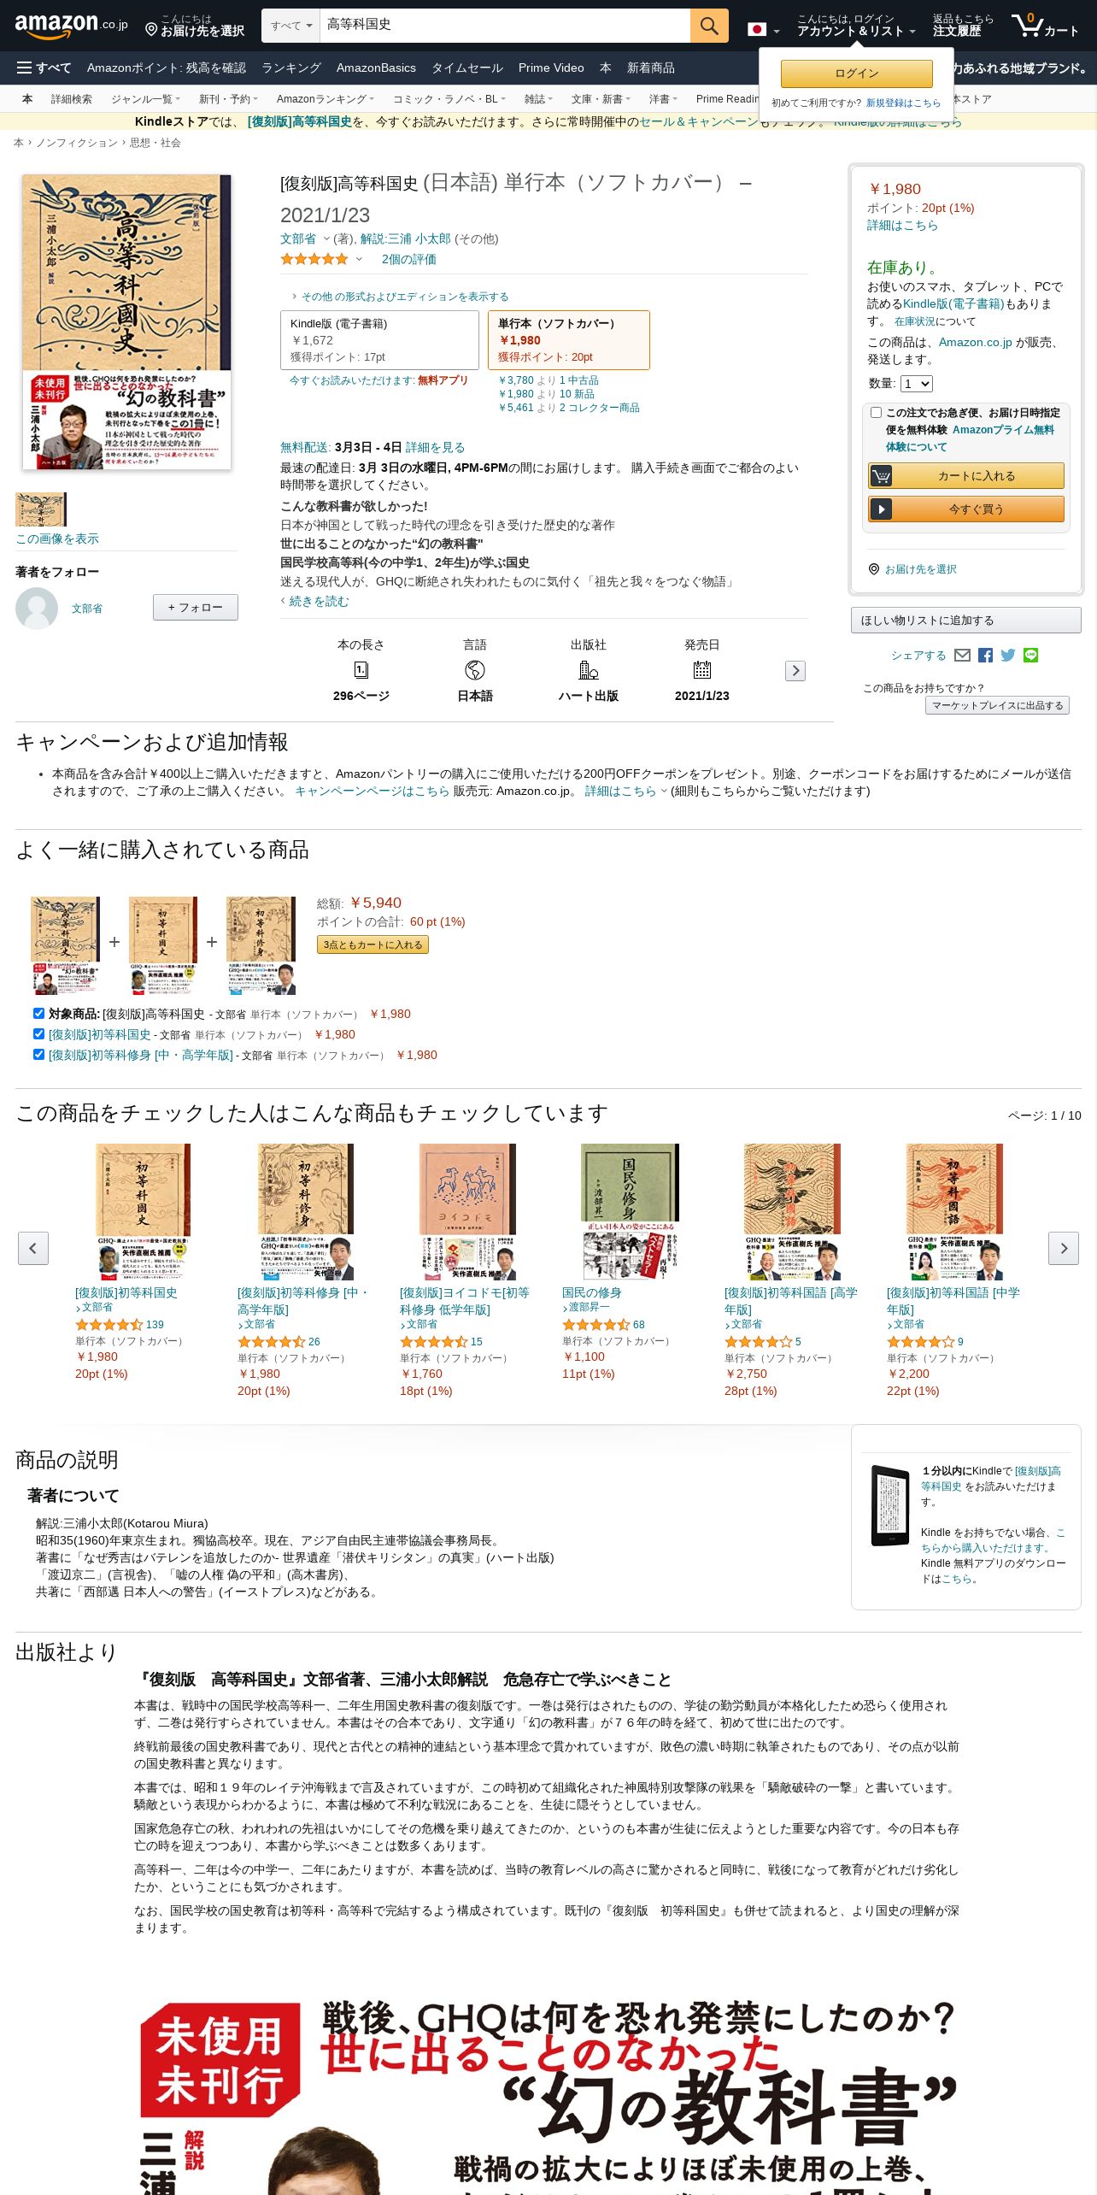Share via the Facebook icon
1097x2195 pixels.
(985, 656)
